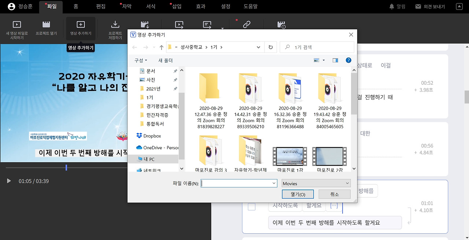The image size is (469, 240).
Task: Open Help with the blue question mark icon
Action: pyautogui.click(x=348, y=60)
